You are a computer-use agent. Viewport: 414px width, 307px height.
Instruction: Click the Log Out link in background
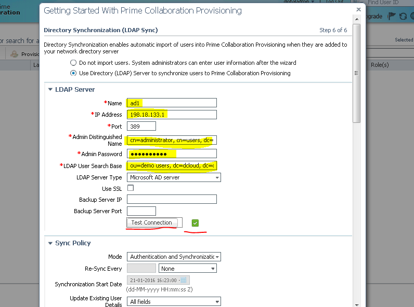(x=334, y=2)
